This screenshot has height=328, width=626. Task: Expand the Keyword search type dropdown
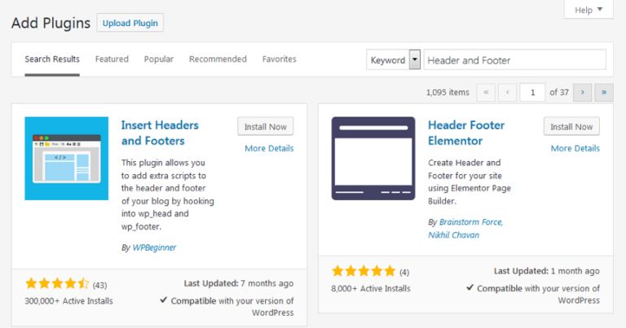pyautogui.click(x=393, y=59)
